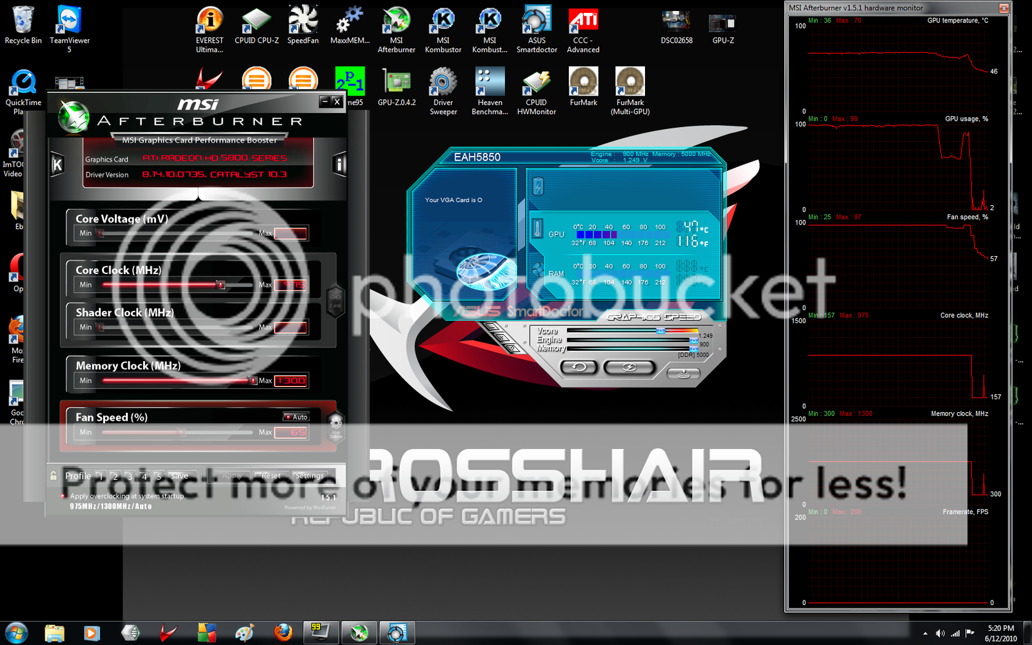Open Afterburner Settings button
Image resolution: width=1032 pixels, height=645 pixels.
[310, 476]
